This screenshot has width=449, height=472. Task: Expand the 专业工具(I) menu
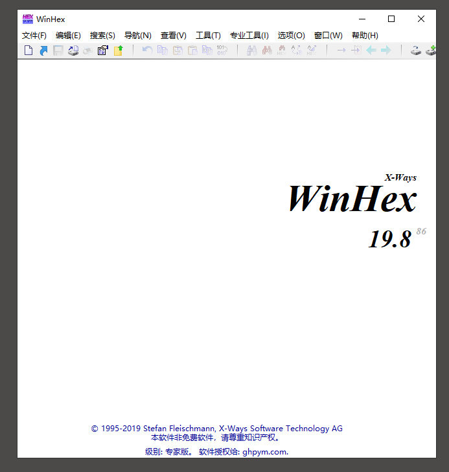coord(249,36)
